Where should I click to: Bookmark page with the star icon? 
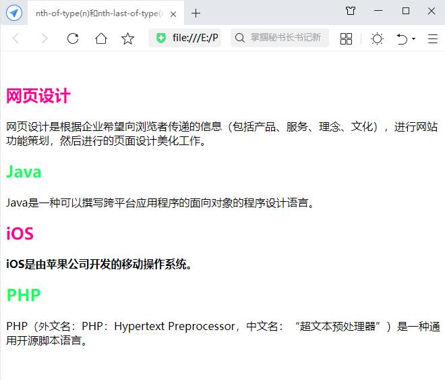point(127,38)
